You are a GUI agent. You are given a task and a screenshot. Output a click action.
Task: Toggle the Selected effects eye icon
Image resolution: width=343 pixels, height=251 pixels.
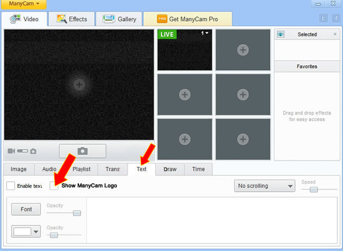click(280, 34)
